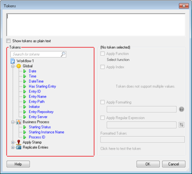
Task: Open the regular expression builder icon
Action: 182,125
